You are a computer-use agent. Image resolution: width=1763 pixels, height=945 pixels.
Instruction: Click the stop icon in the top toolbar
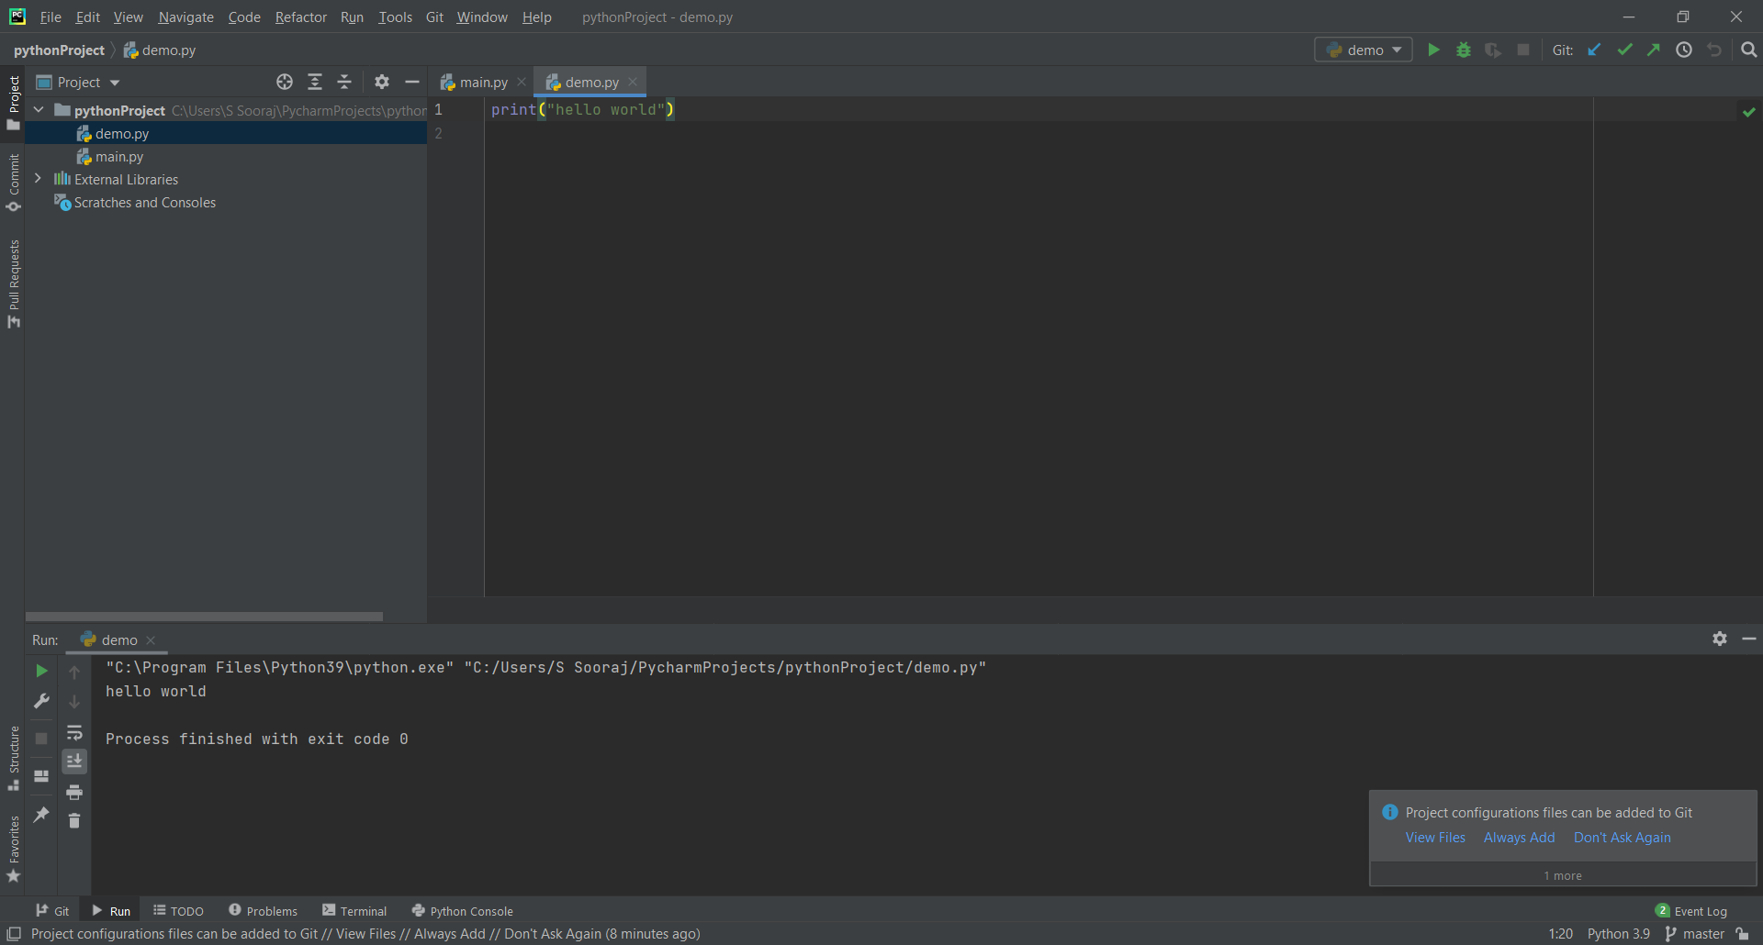pos(1523,50)
